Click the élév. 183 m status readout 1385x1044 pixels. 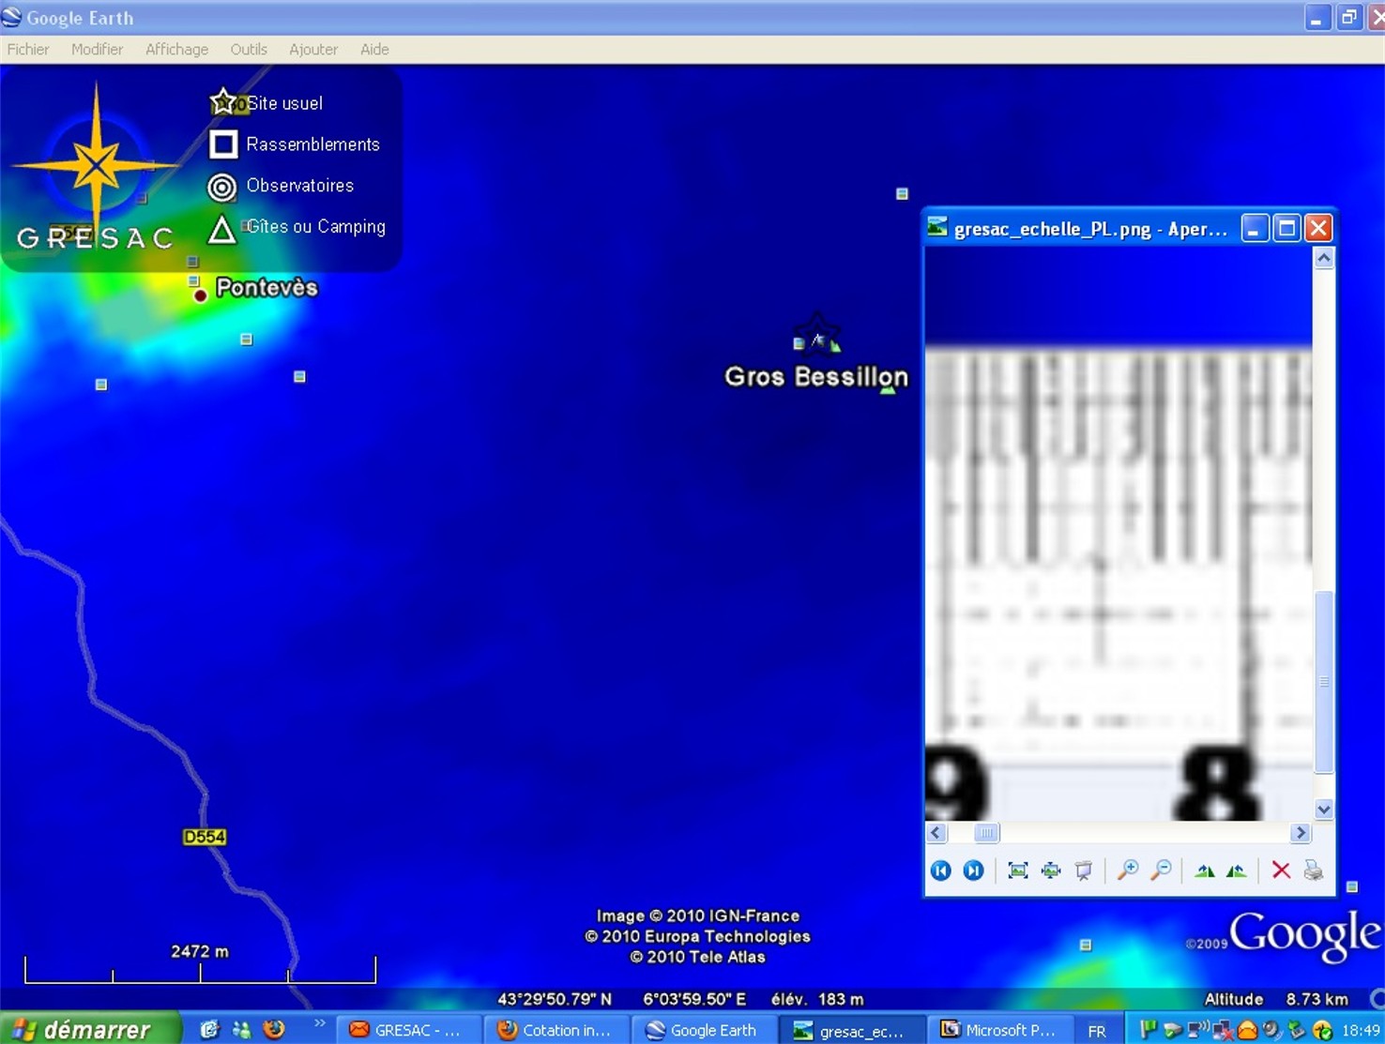point(817,999)
